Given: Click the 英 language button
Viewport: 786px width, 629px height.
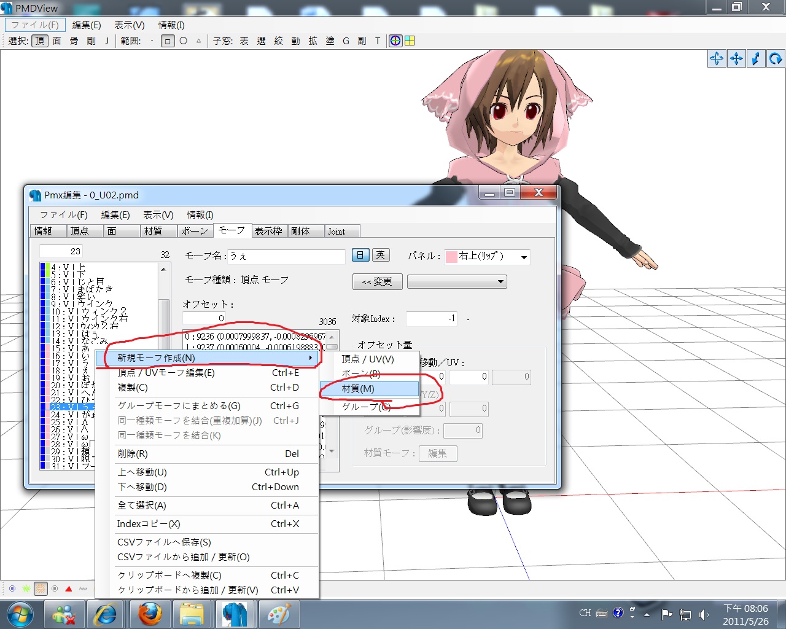Looking at the screenshot, I should pos(381,255).
